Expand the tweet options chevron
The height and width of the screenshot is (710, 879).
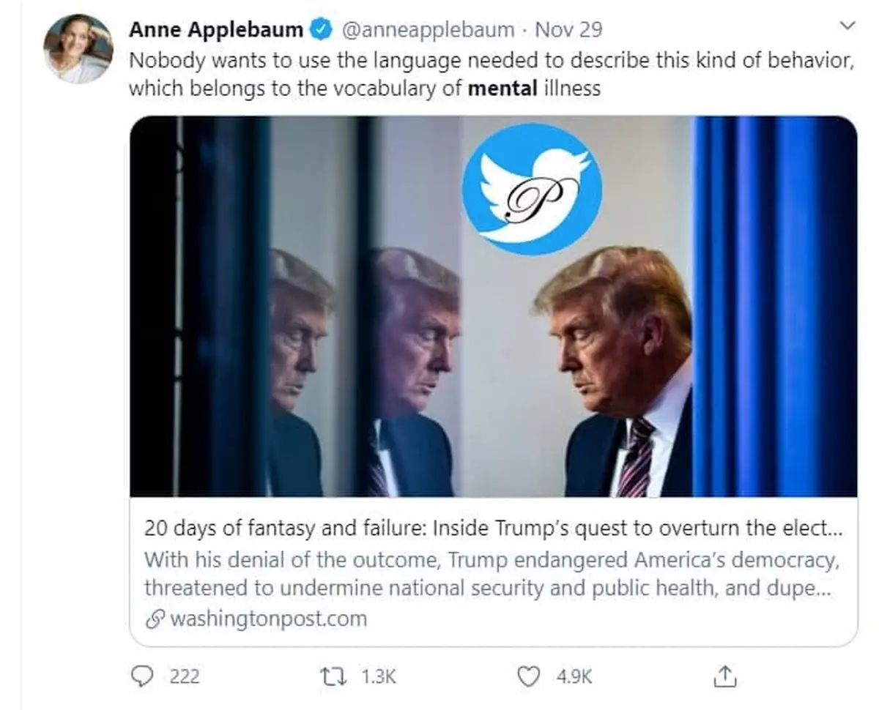point(847,27)
